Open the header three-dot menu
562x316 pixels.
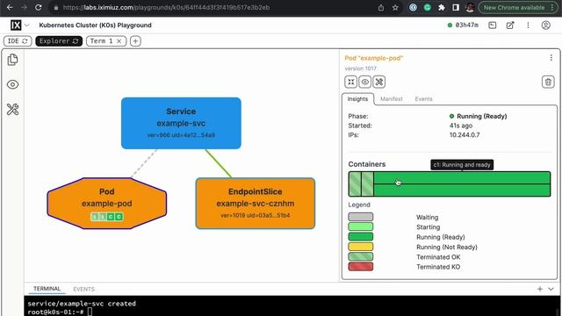click(x=528, y=25)
